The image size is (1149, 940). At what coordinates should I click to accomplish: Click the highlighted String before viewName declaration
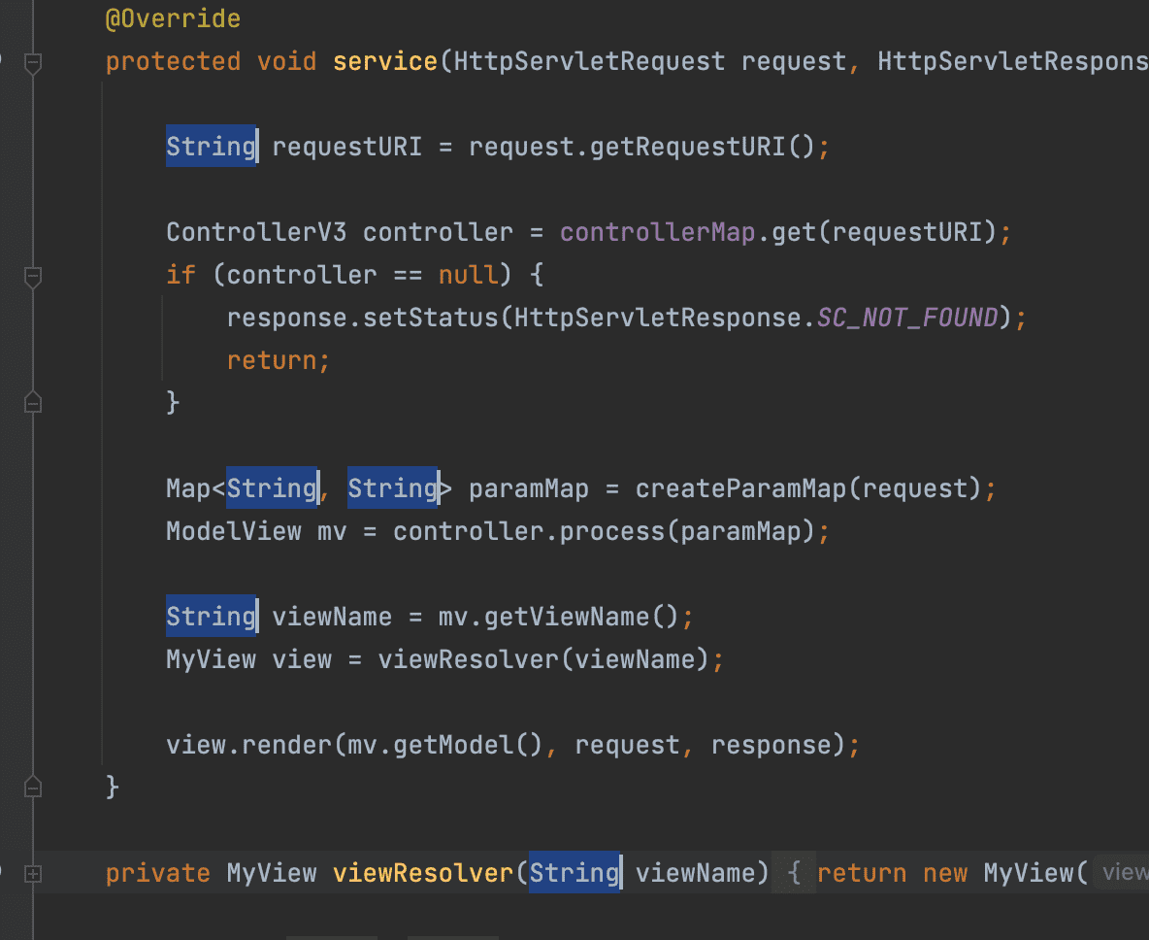coord(211,617)
